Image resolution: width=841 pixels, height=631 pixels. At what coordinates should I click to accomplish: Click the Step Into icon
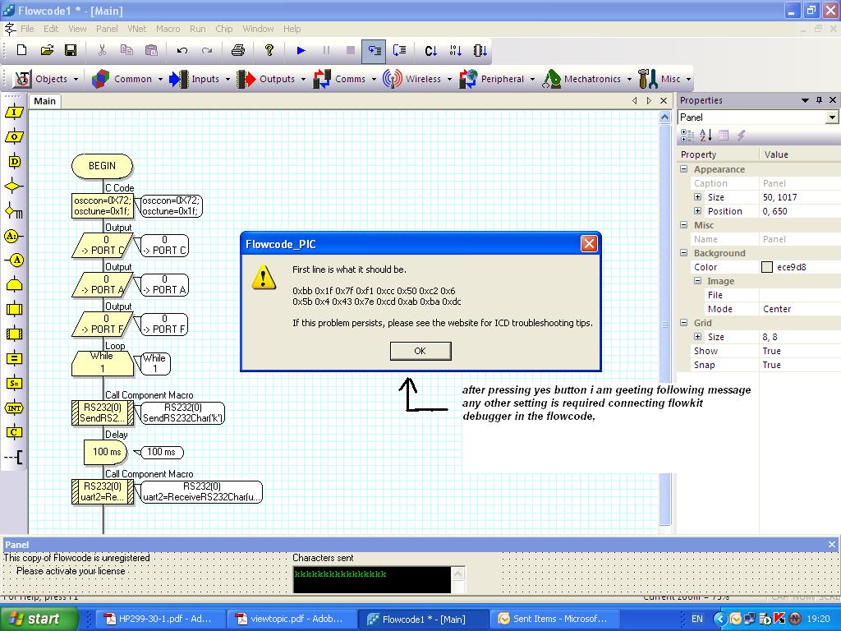(374, 51)
